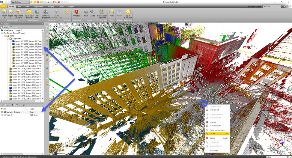Activate Rectangular Selection tool
The image size is (292, 158).
tap(102, 13)
